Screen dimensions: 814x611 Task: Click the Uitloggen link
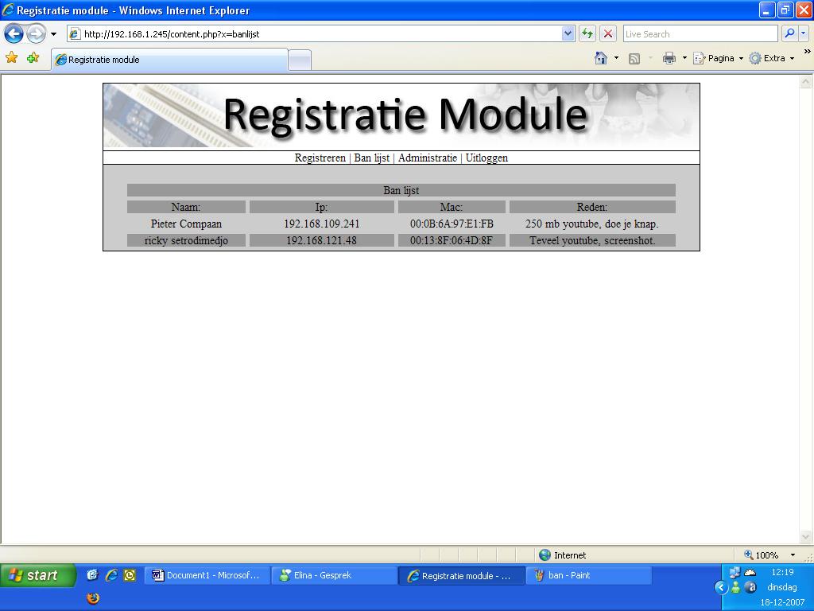tap(486, 158)
